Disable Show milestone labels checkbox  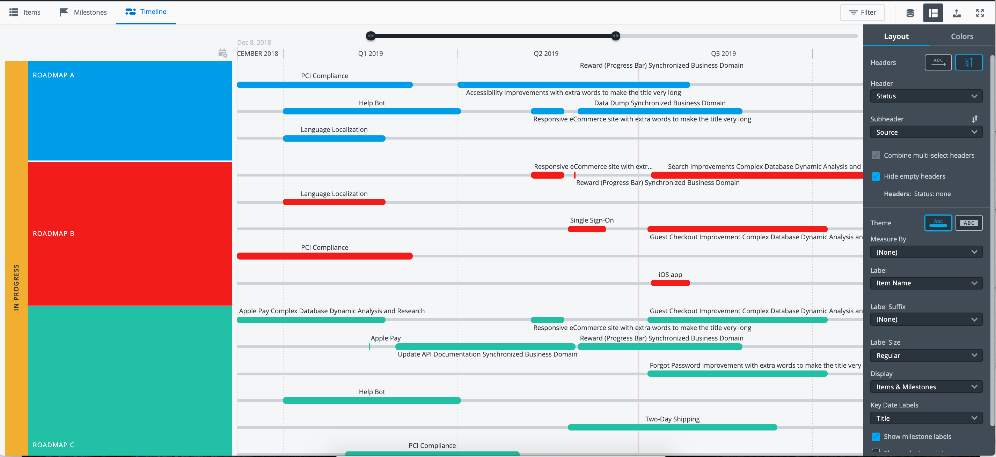point(876,436)
